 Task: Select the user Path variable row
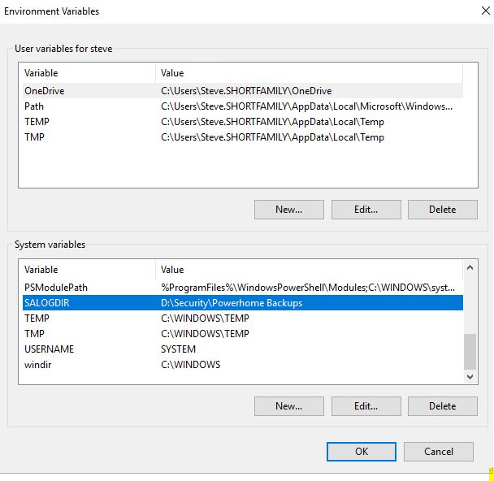[243, 106]
